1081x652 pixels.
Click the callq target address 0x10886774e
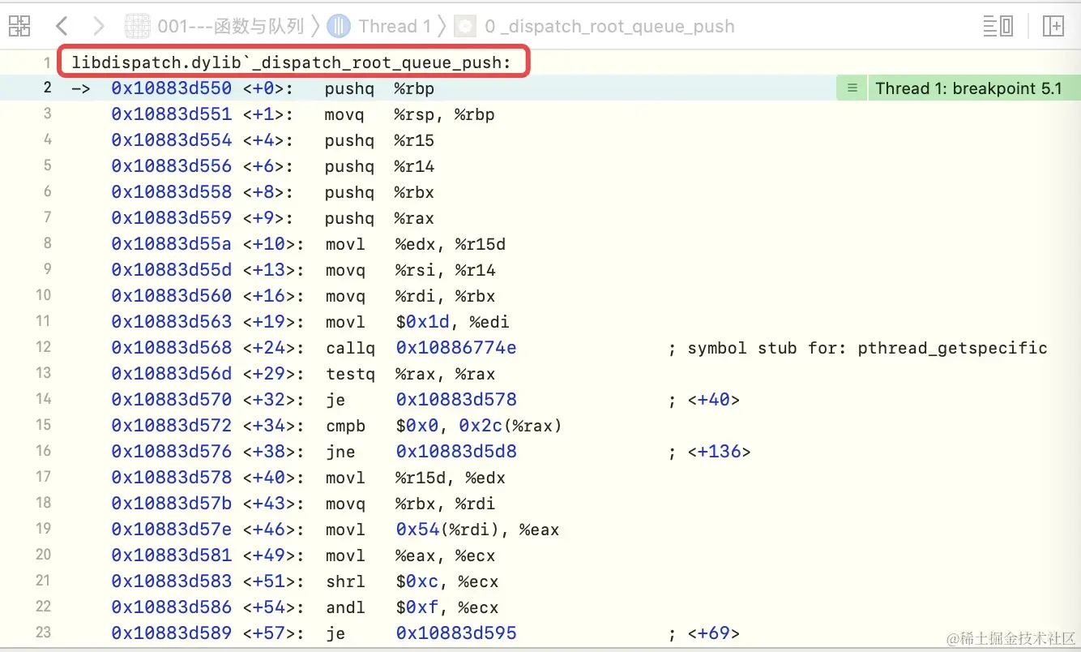point(456,348)
